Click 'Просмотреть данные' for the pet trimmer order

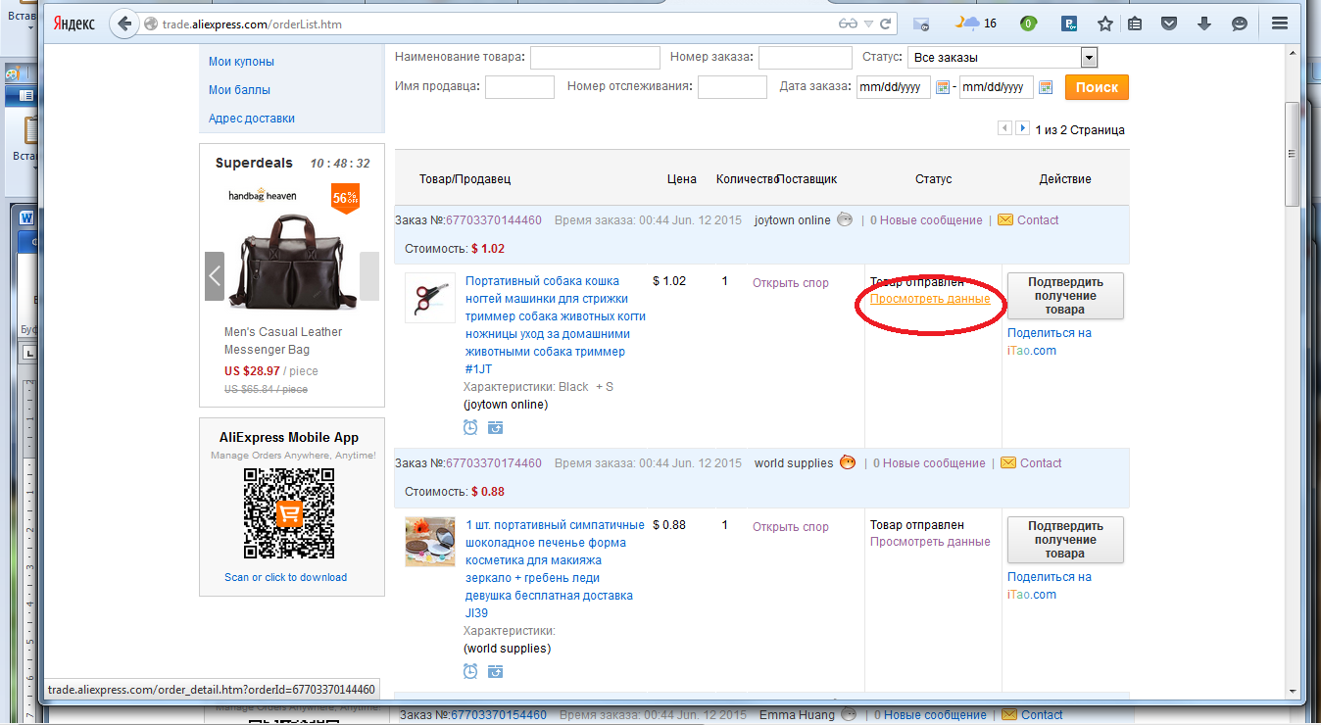[x=930, y=299]
